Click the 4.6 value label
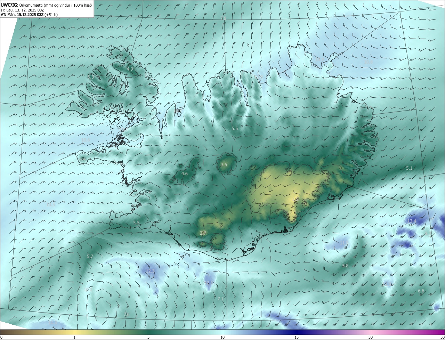The image size is (445, 340). click(x=185, y=173)
